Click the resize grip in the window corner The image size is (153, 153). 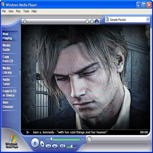[x=150, y=150]
